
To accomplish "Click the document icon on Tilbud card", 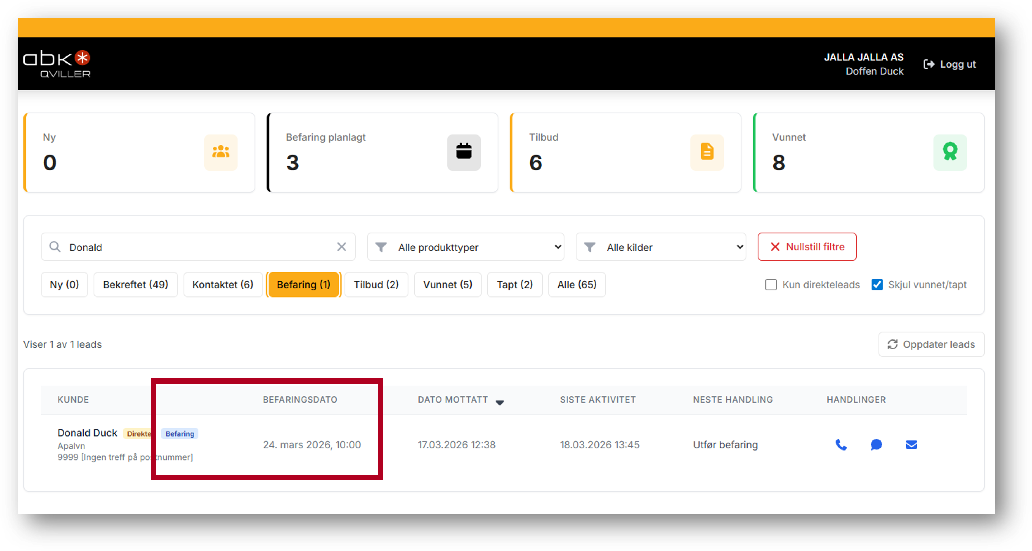I will click(x=707, y=152).
